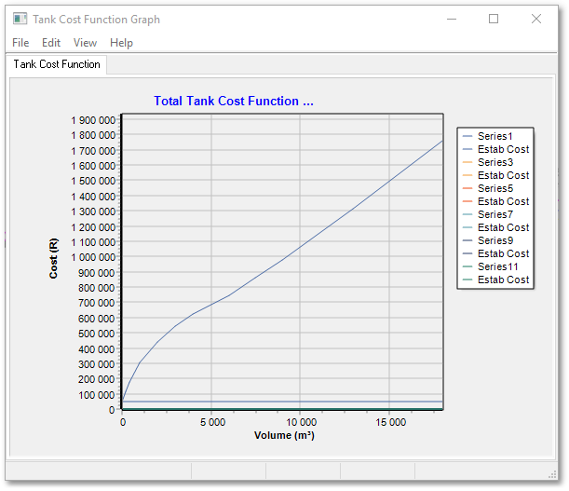Open the View menu

(85, 43)
